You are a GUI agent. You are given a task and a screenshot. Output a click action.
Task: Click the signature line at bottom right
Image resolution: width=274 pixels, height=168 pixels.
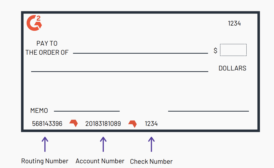click(x=208, y=111)
